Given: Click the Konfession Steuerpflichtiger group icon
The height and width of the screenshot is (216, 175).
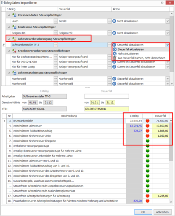Looking at the screenshot, I should (x=14, y=27).
